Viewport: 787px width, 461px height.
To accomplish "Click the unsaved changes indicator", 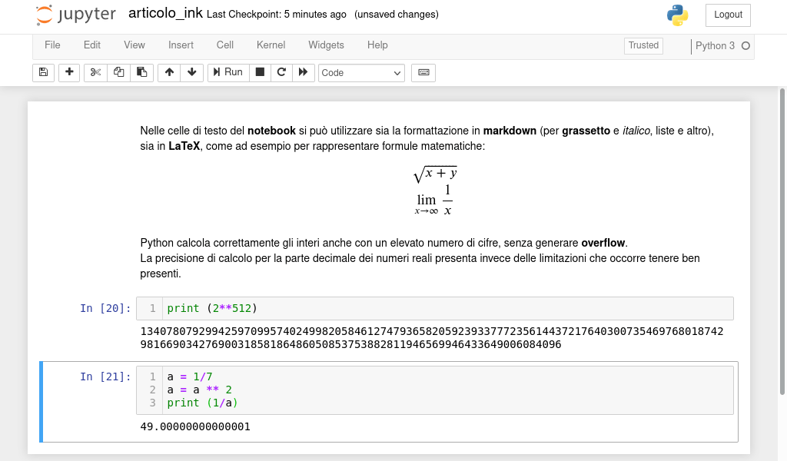I will coord(397,15).
